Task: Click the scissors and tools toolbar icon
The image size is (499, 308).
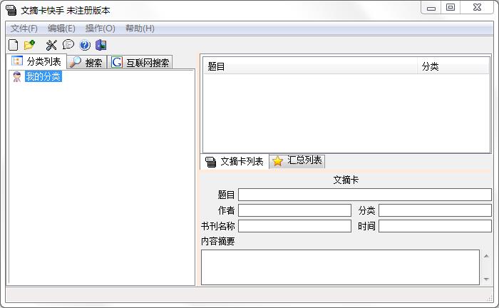Action: click(x=51, y=45)
